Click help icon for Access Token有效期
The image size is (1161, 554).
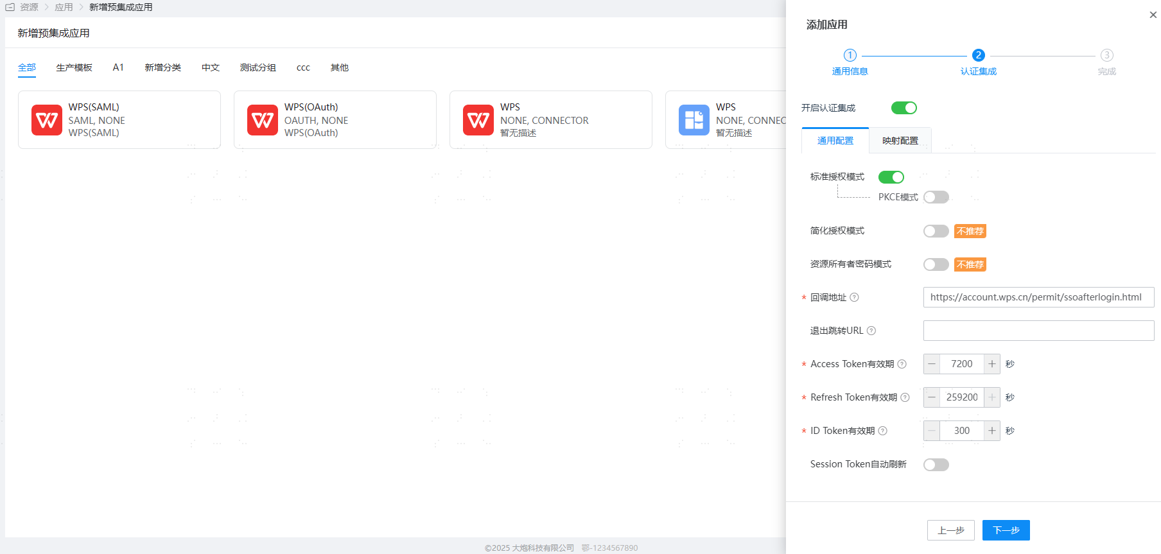click(902, 364)
